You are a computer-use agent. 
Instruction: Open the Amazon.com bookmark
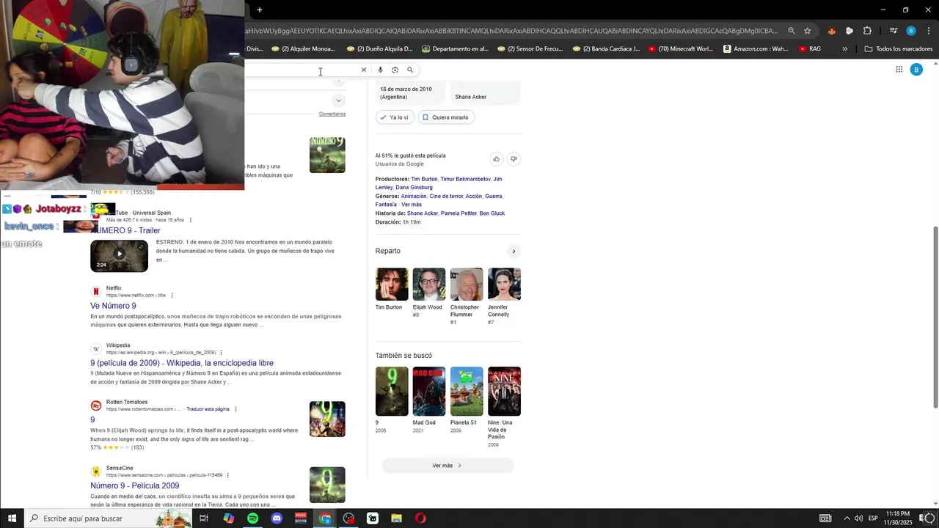click(756, 49)
